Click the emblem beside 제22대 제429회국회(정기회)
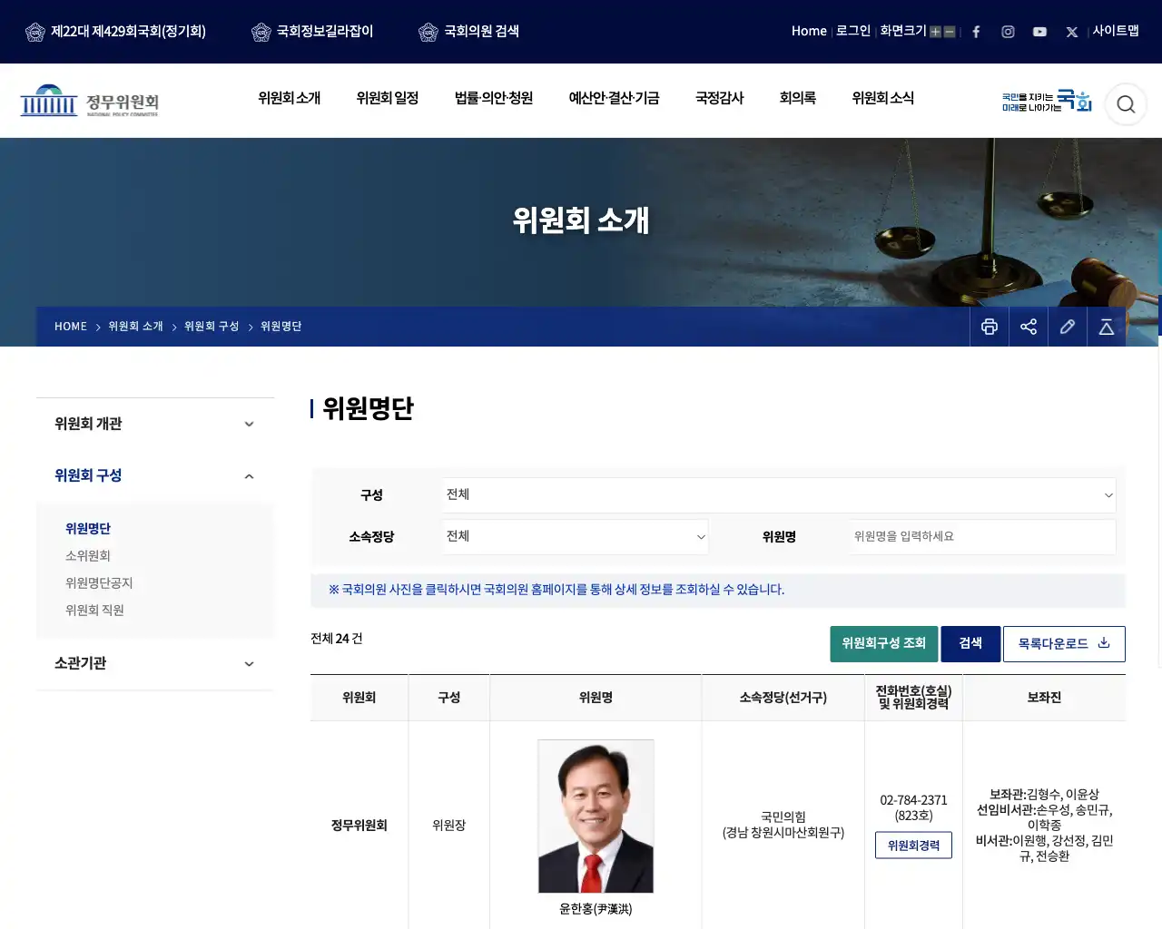Viewport: 1162px width, 929px height. point(35,32)
